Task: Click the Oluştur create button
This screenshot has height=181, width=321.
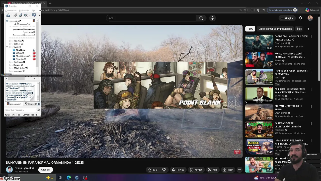Action: pyautogui.click(x=287, y=18)
